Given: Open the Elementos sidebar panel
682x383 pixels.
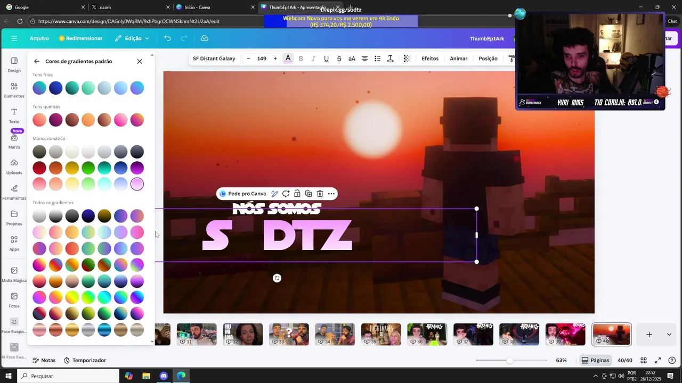Looking at the screenshot, I should tap(14, 90).
